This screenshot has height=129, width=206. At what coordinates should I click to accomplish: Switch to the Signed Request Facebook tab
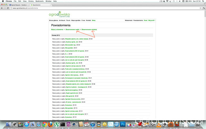point(17,5)
